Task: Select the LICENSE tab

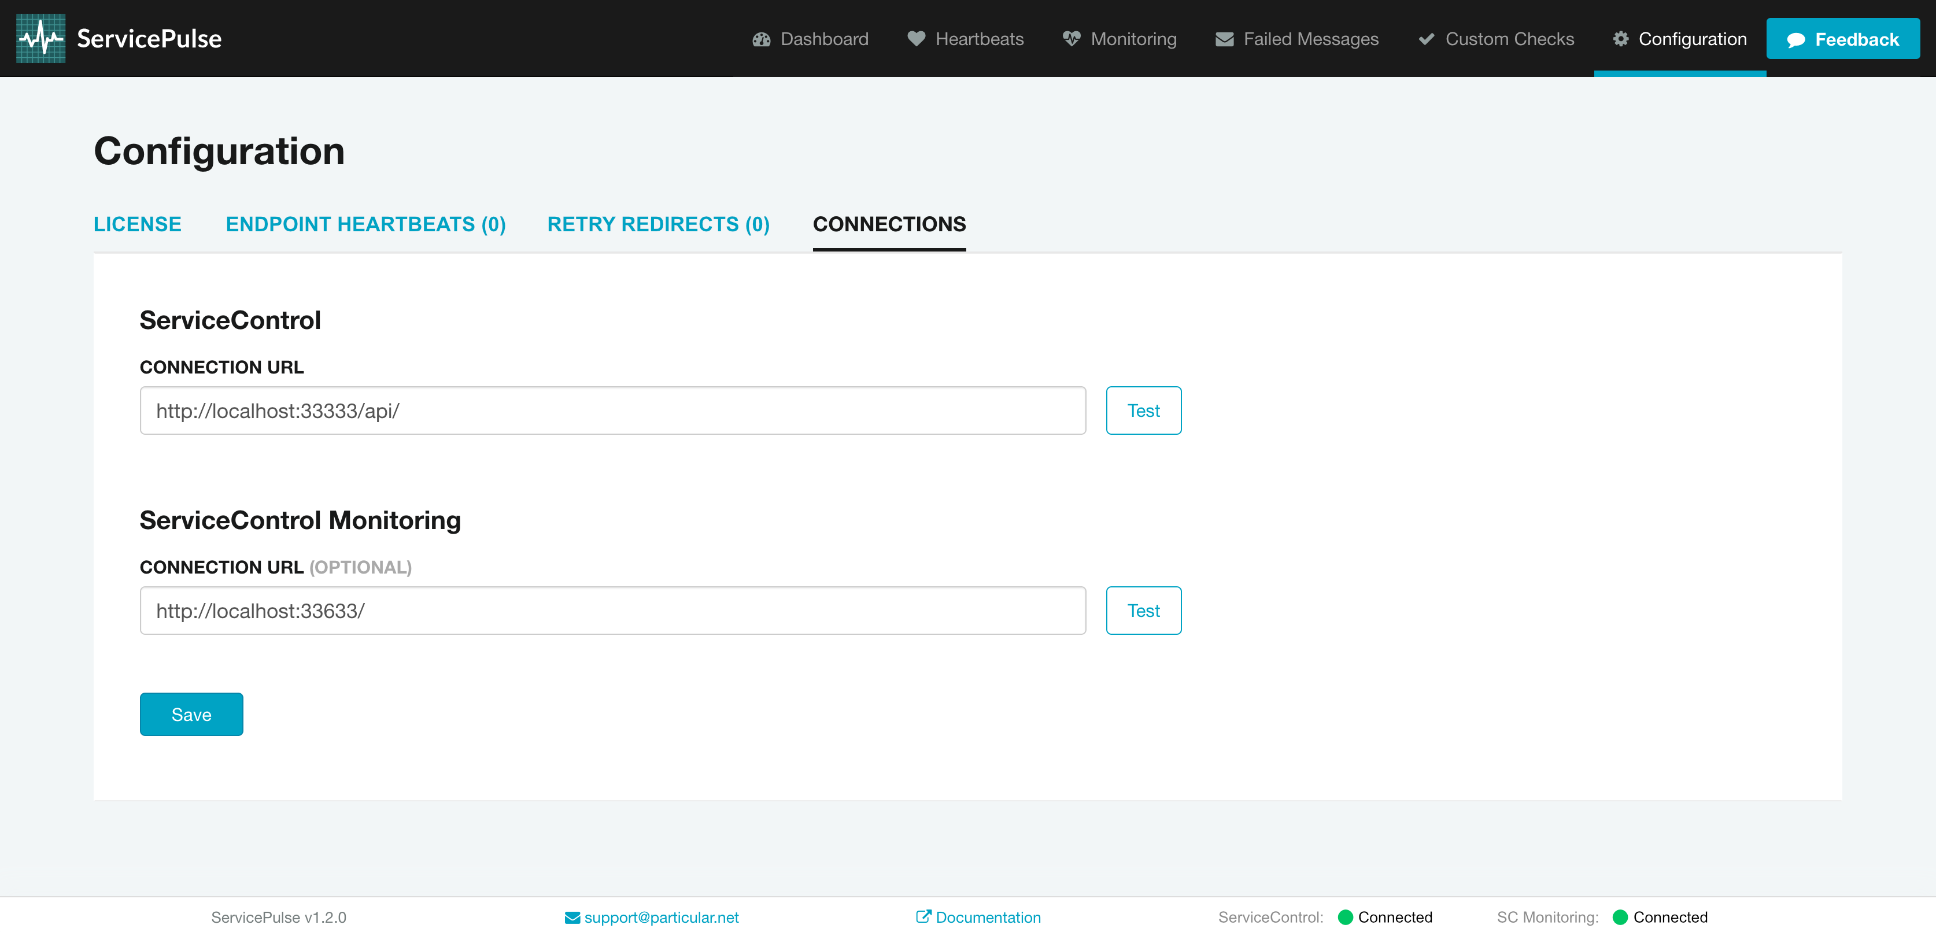Action: pyautogui.click(x=137, y=225)
